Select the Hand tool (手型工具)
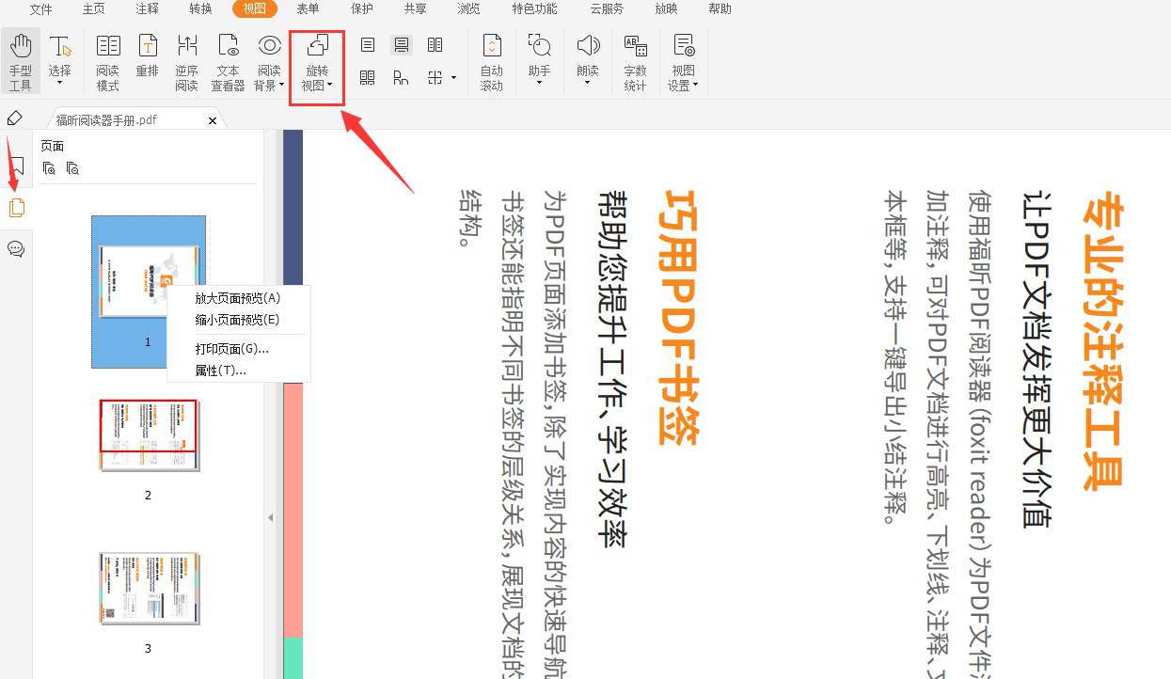 click(20, 61)
